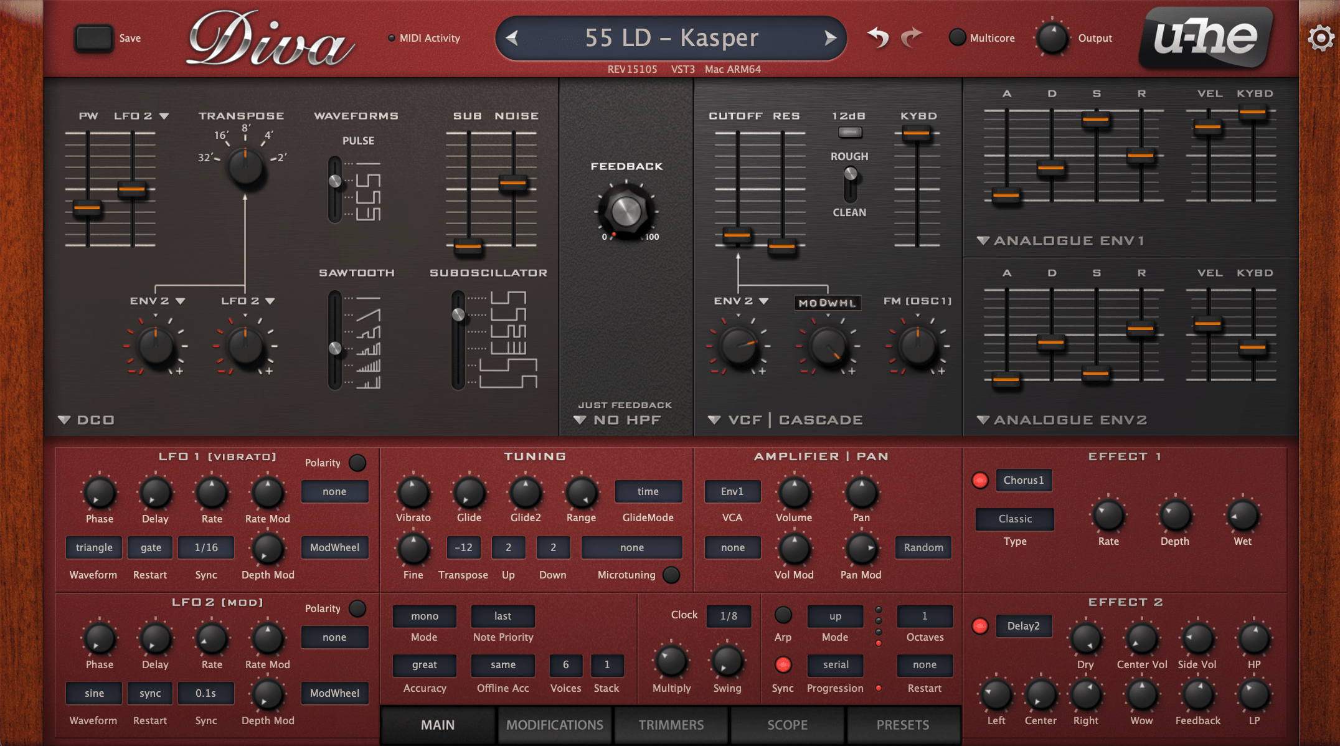Image resolution: width=1340 pixels, height=746 pixels.
Task: Click the redo arrow icon
Action: pyautogui.click(x=911, y=38)
